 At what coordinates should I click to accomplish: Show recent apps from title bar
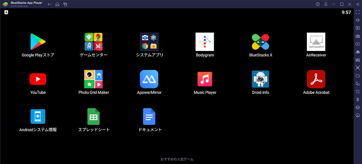(x=65, y=4)
